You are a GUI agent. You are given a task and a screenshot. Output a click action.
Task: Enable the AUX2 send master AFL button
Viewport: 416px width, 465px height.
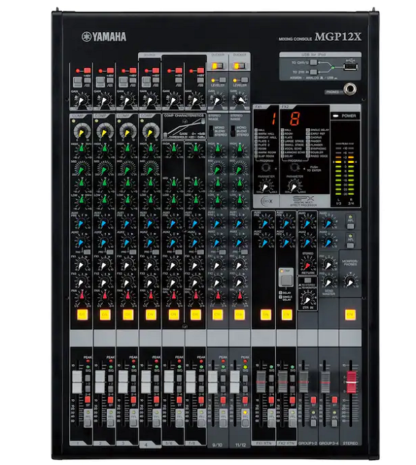(x=350, y=245)
